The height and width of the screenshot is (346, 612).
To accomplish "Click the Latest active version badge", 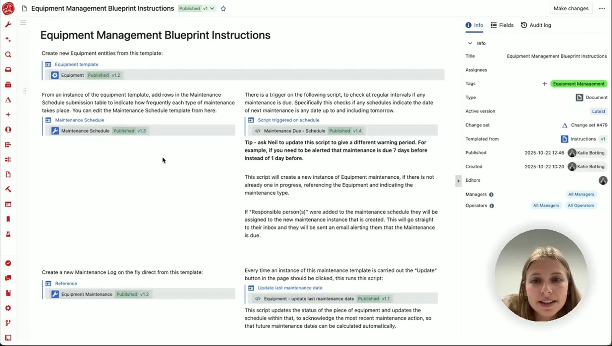I will point(599,111).
